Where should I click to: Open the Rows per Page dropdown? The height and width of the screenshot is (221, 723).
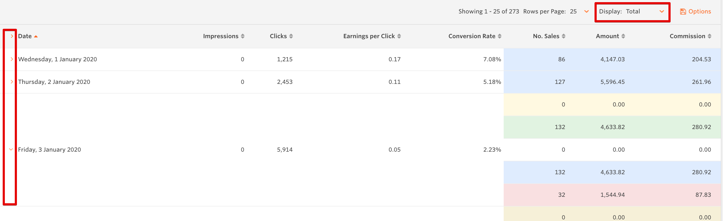[x=586, y=12]
